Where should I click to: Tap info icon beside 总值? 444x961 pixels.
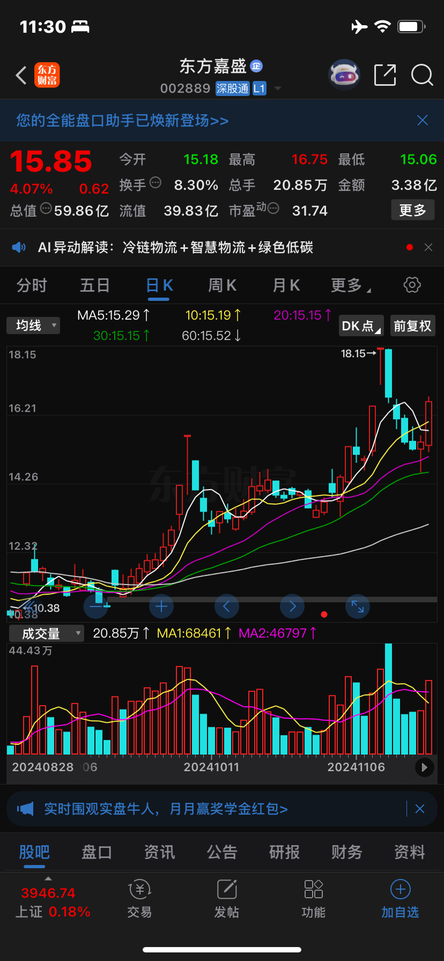point(46,208)
